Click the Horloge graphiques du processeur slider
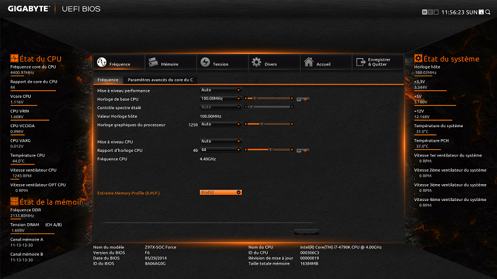Image resolution: width=497 pixels, height=279 pixels. coord(269,124)
